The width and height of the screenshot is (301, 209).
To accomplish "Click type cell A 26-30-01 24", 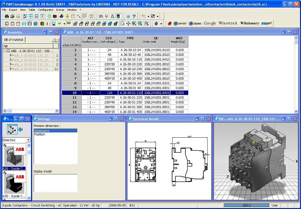I will [130, 83].
